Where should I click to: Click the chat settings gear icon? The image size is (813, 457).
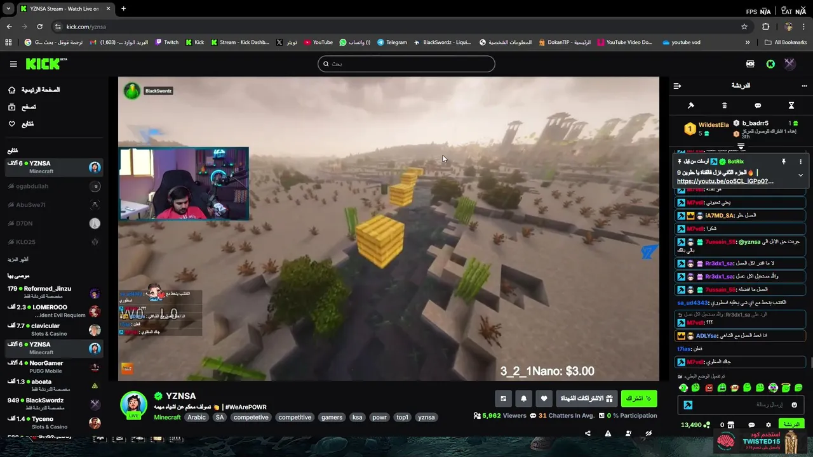(768, 425)
